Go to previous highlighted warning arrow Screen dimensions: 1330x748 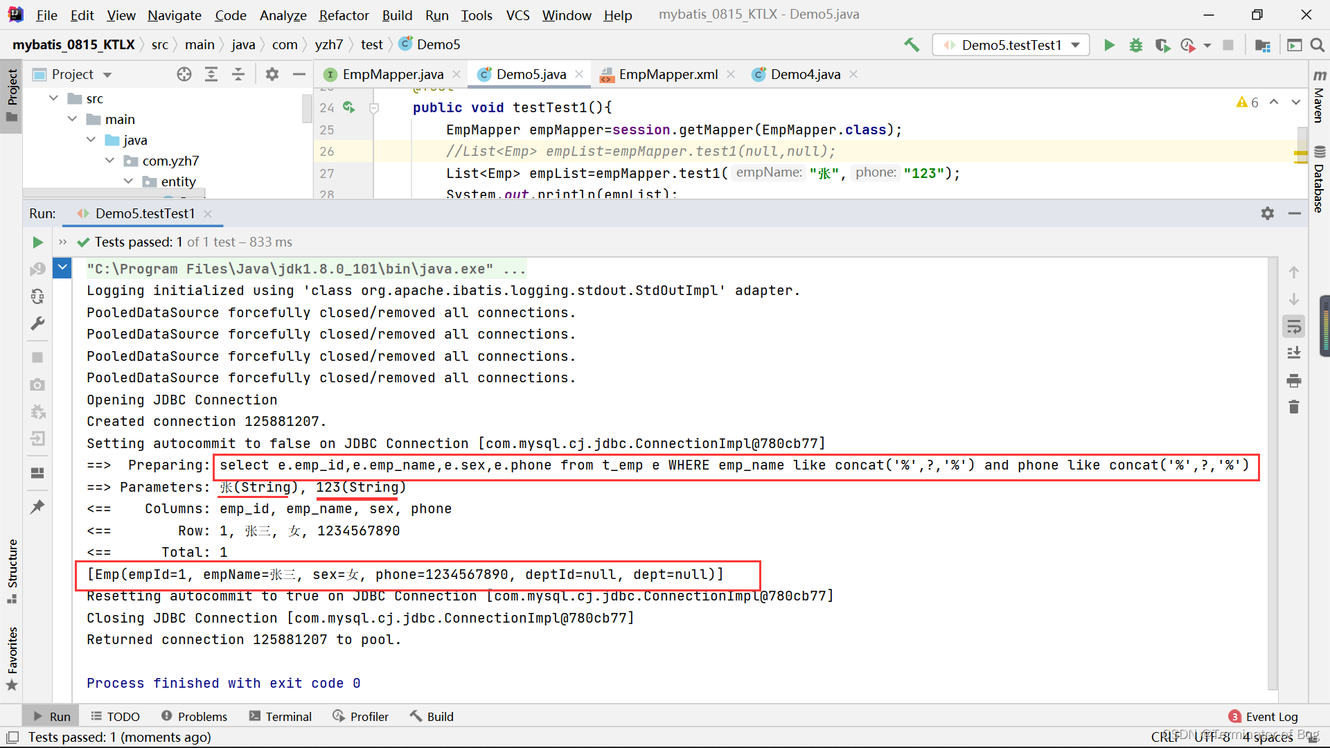[x=1274, y=103]
